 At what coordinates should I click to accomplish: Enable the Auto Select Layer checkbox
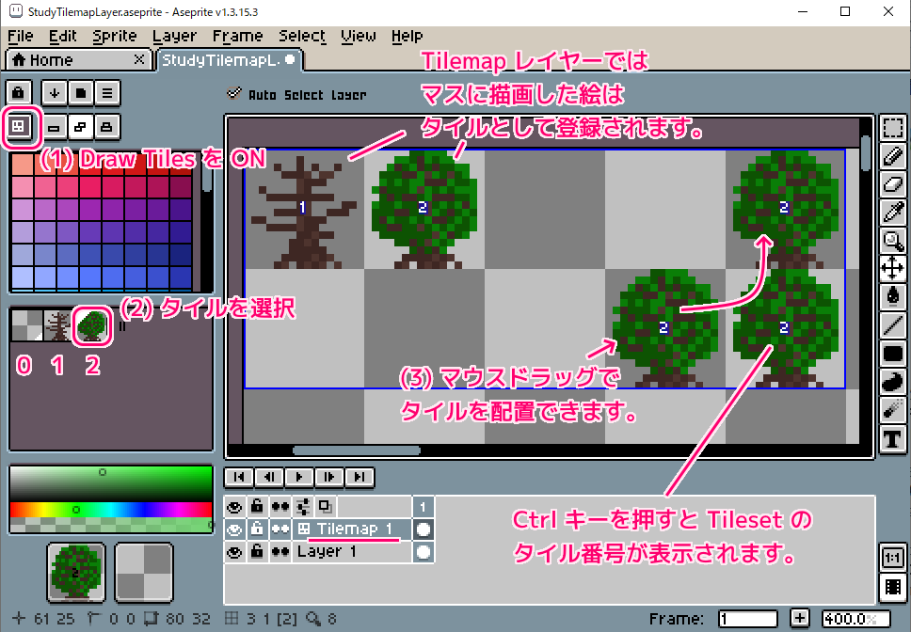[x=234, y=94]
